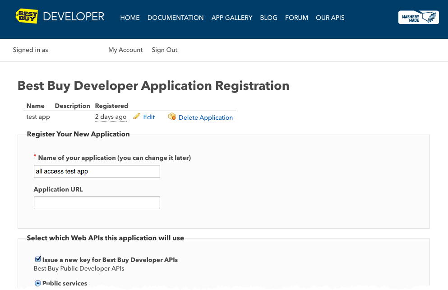Image resolution: width=448 pixels, height=290 pixels.
Task: Click the delete box icon for test app
Action: (172, 117)
